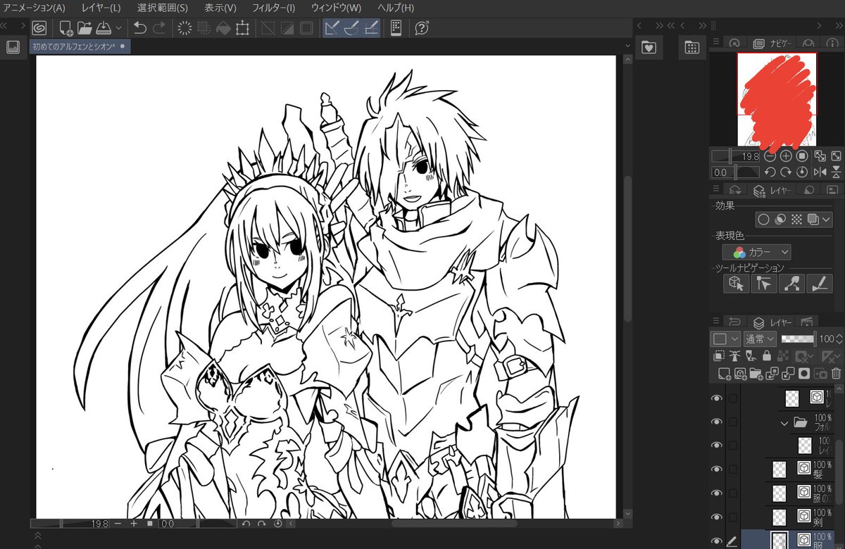Open the Clip Studio support help icon

point(422,28)
